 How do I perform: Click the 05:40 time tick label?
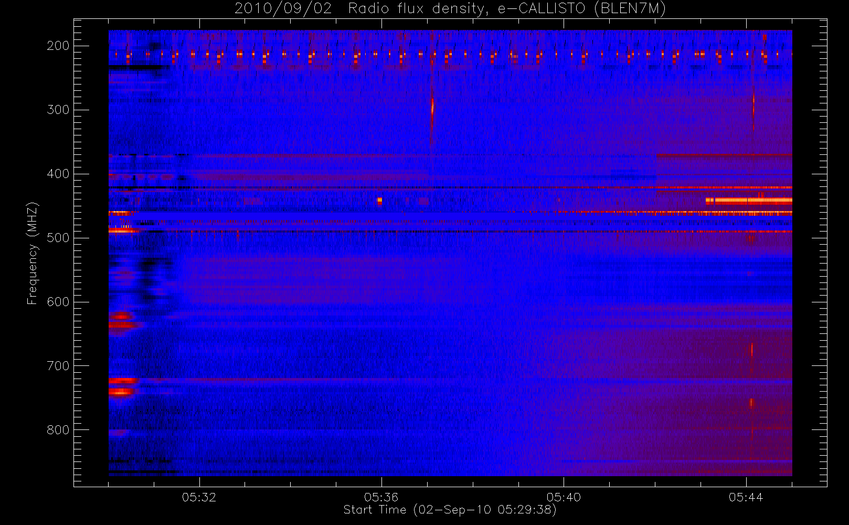(564, 497)
